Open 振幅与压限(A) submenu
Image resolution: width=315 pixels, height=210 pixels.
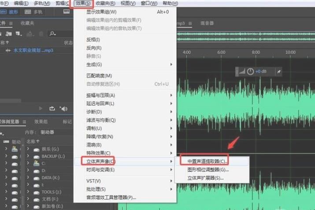[125, 95]
